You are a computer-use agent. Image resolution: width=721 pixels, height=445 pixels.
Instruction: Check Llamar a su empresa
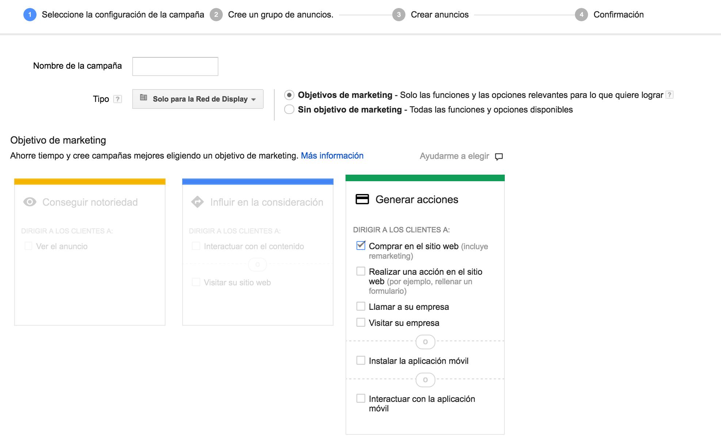(x=361, y=306)
